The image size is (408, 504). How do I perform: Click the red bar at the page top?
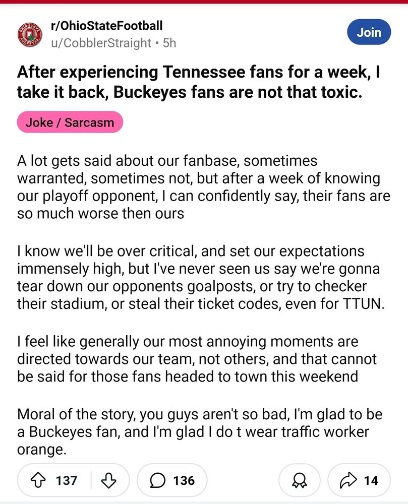(204, 2)
